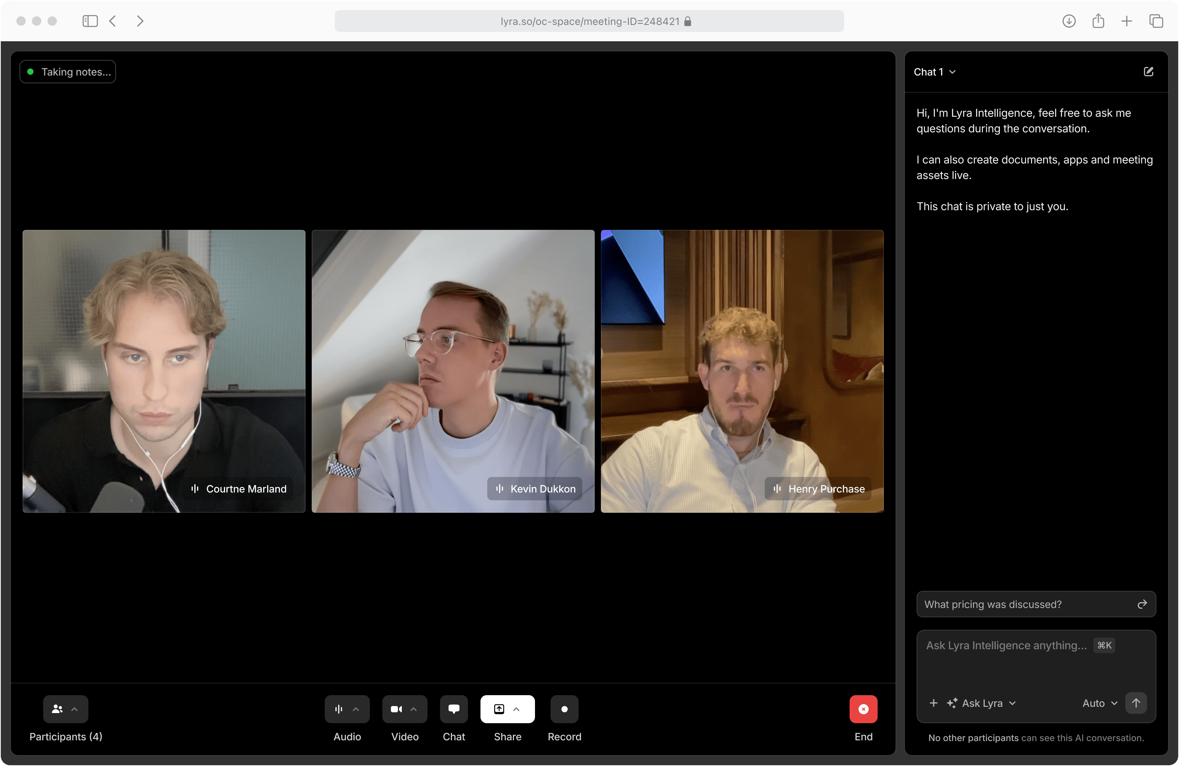Click the Taking notes status pill

68,72
